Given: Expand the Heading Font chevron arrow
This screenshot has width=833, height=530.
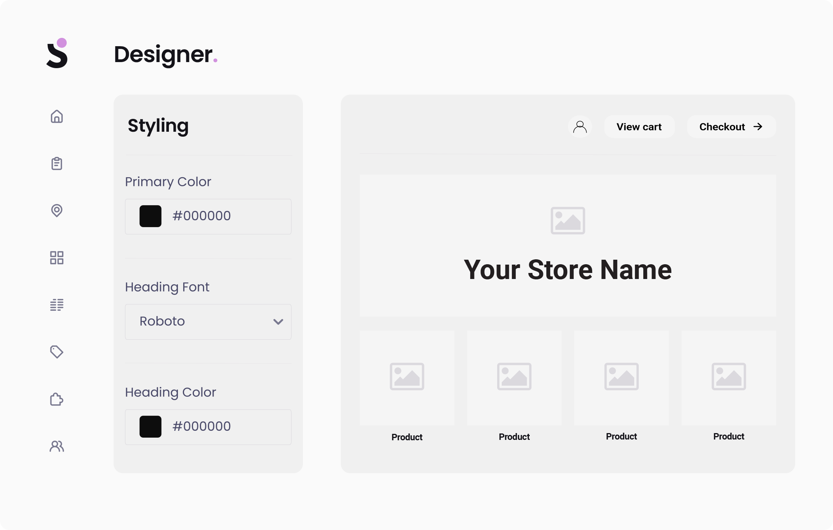Looking at the screenshot, I should [x=278, y=322].
